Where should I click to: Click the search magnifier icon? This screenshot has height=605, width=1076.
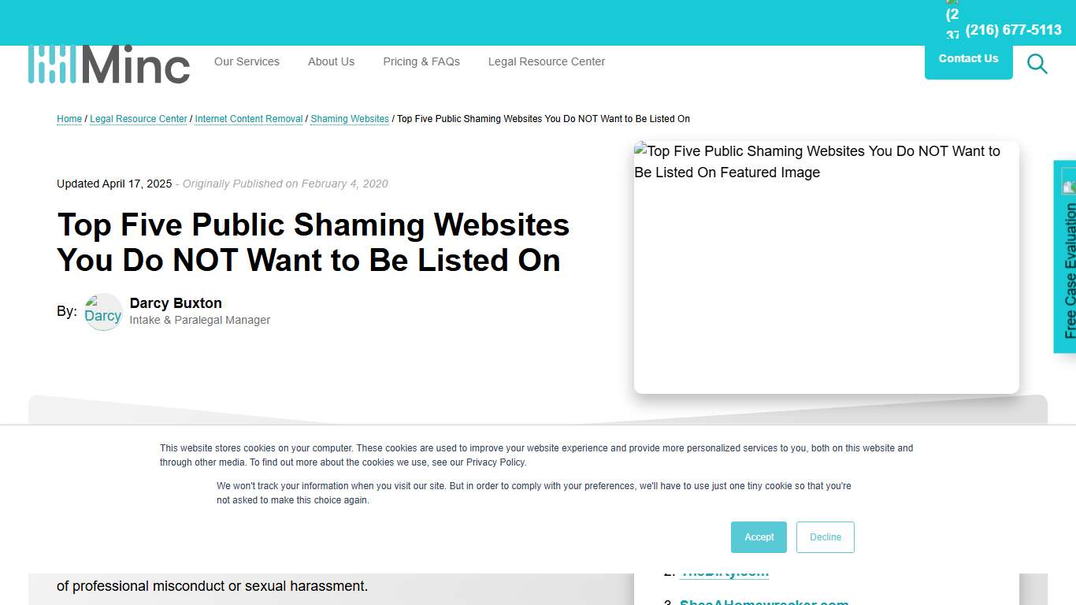click(x=1037, y=64)
